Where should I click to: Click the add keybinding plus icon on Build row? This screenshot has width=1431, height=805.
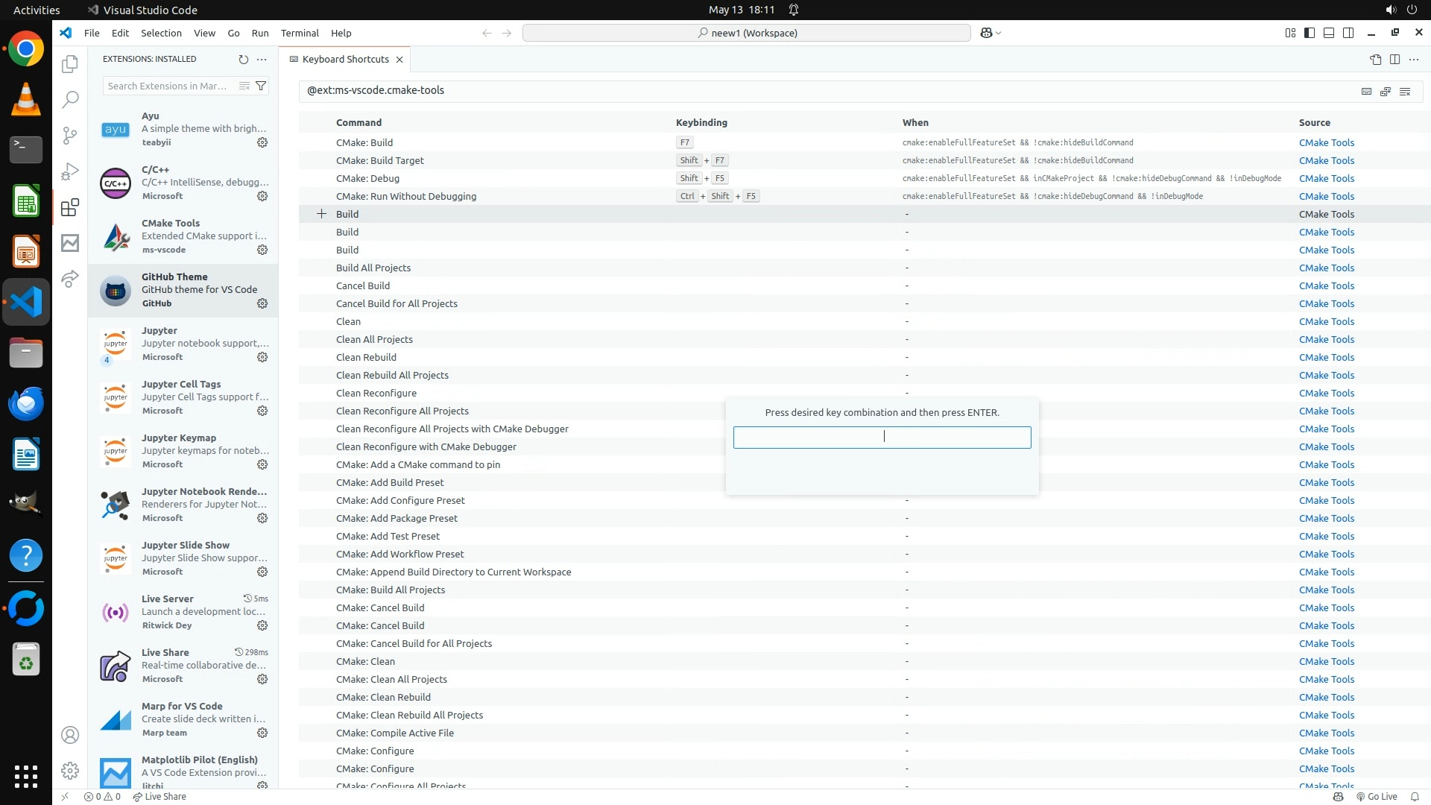(321, 214)
